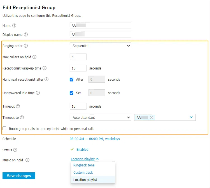Open the Ringing order Sequential dropdown

tap(101, 46)
